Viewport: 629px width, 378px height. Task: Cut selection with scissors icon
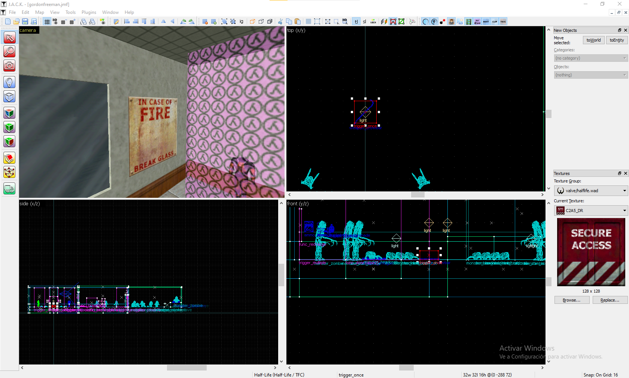pos(280,22)
